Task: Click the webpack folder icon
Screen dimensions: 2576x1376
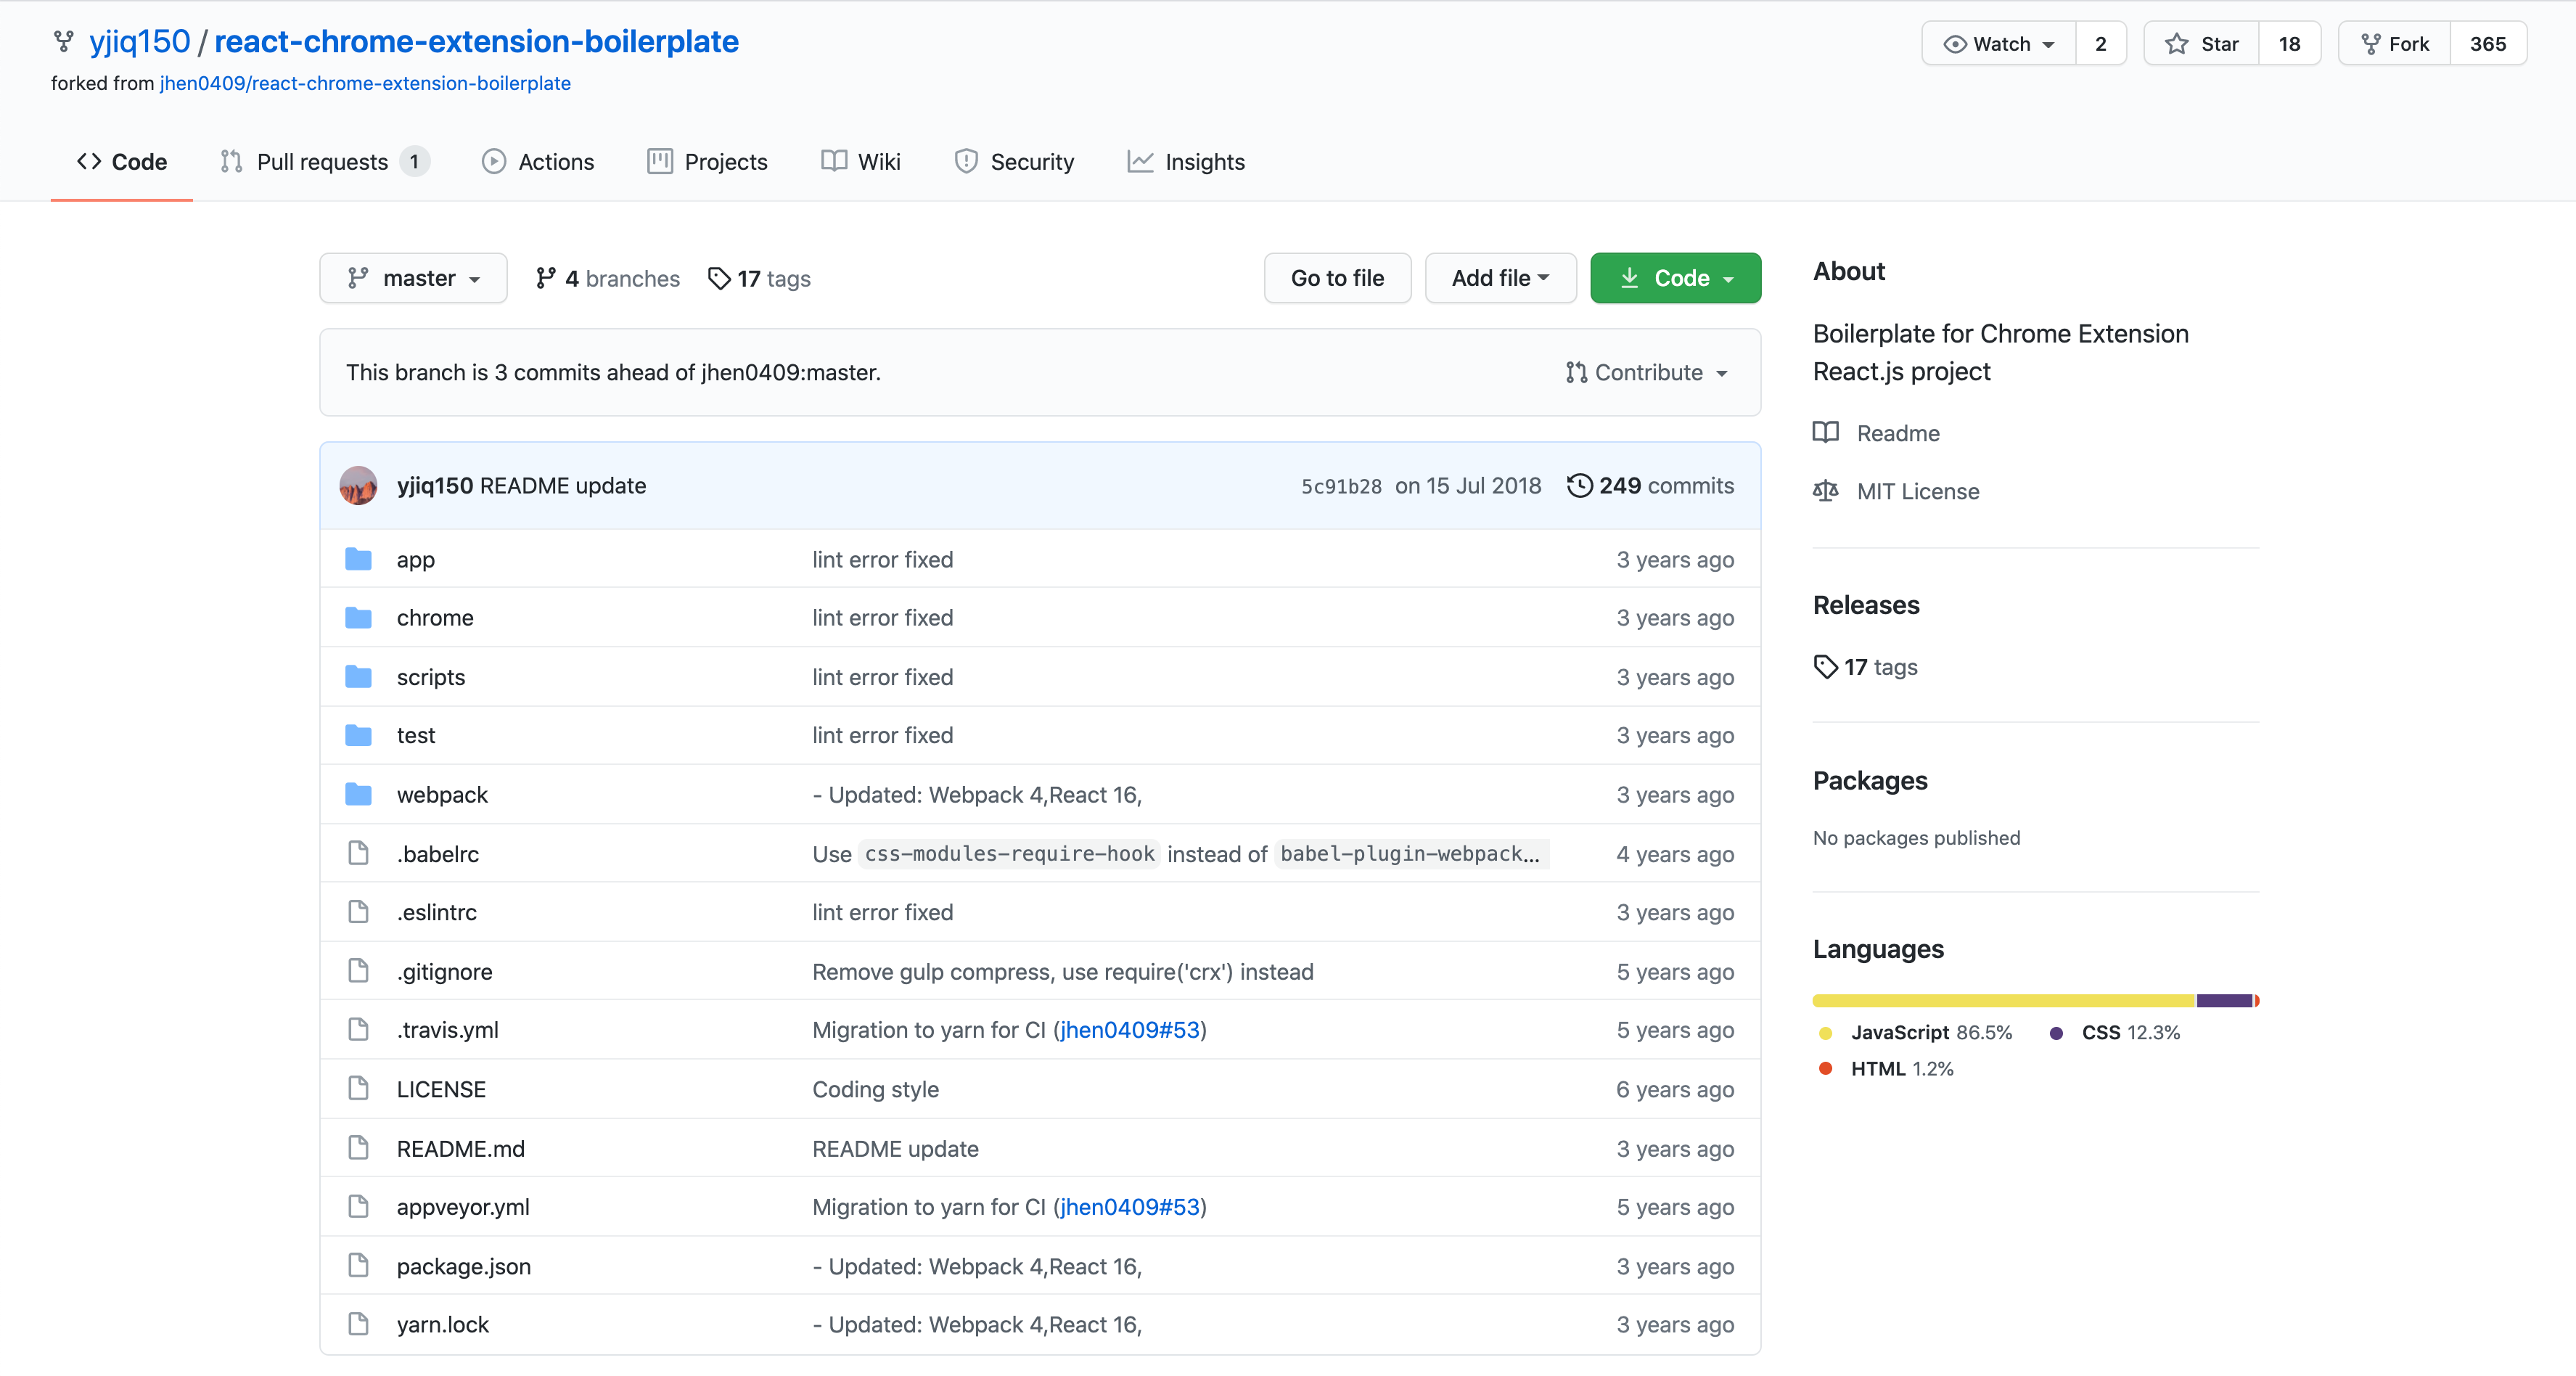Action: click(x=358, y=794)
